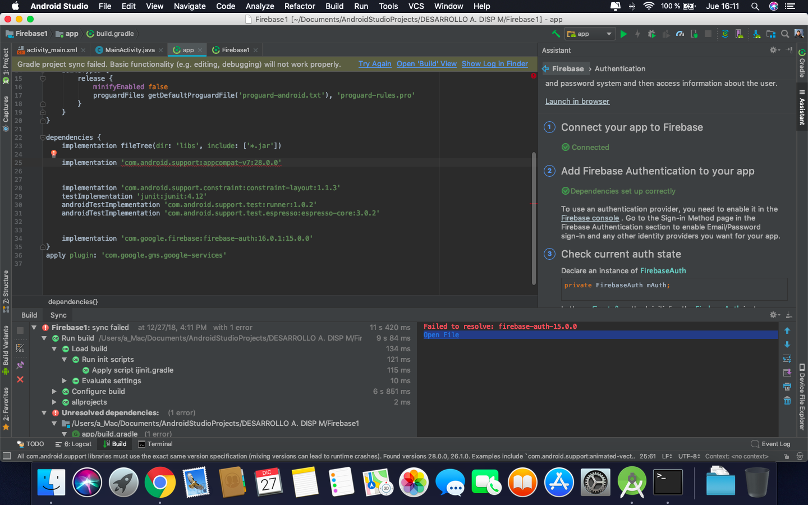Expand the Evaluate settings node
808x505 pixels.
65,380
